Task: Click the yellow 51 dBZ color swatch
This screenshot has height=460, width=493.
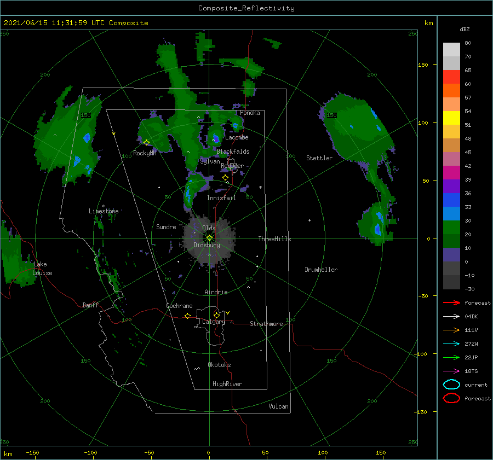Action: [x=451, y=118]
